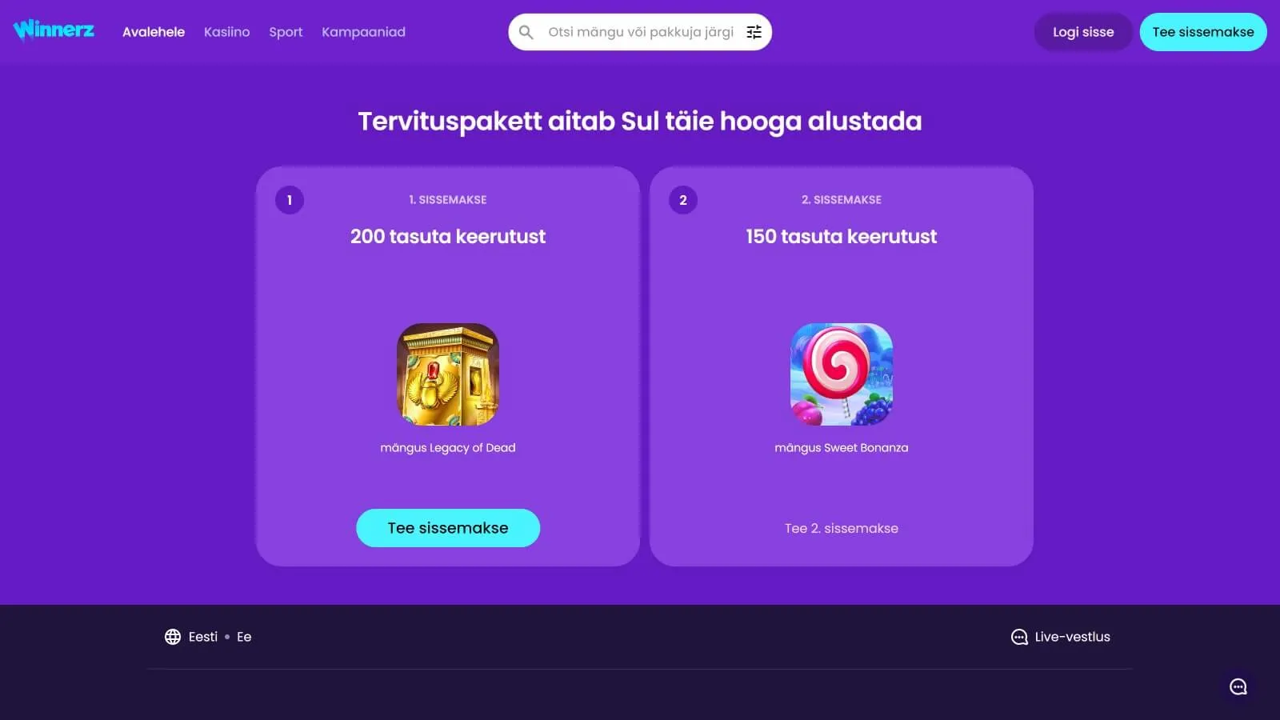Open the Kasiino section
The width and height of the screenshot is (1280, 720).
coord(227,32)
